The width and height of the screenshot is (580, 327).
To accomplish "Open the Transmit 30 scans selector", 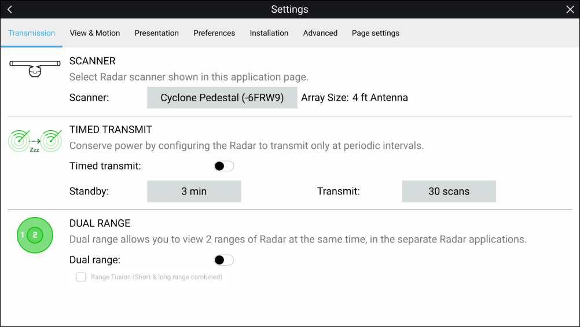I will coord(449,191).
